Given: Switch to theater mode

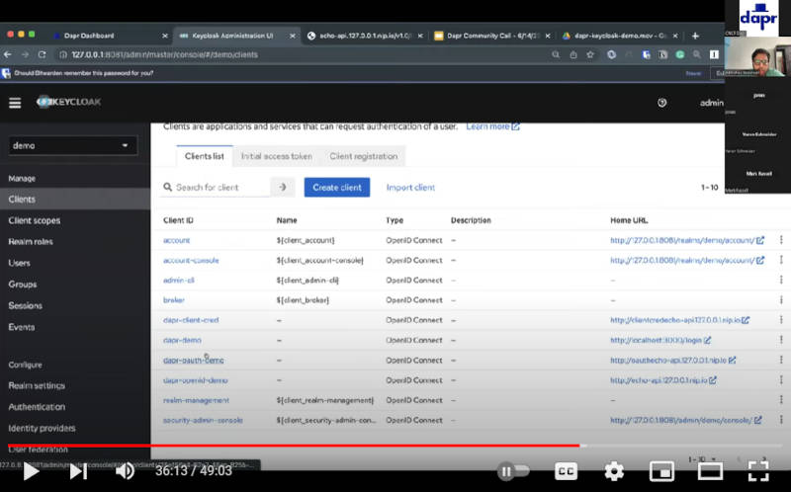Looking at the screenshot, I should [x=710, y=471].
